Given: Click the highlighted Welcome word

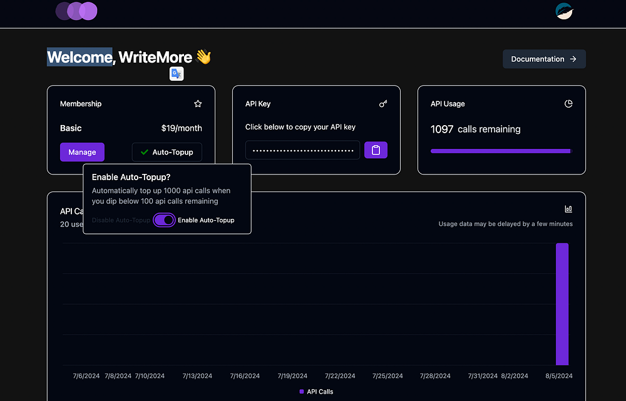Looking at the screenshot, I should click(x=80, y=57).
